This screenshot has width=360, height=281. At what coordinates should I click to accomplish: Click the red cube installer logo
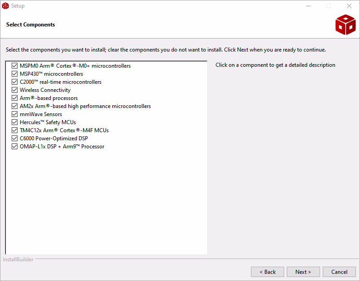pyautogui.click(x=345, y=25)
